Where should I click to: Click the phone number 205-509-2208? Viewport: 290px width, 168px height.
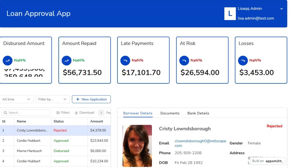point(188,153)
